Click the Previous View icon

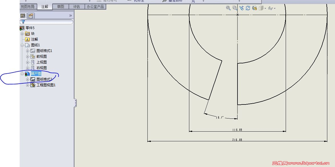241,8
